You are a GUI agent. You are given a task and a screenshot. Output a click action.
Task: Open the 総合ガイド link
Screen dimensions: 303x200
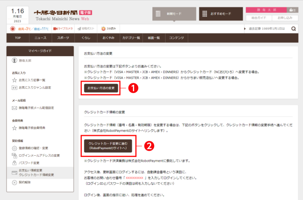tap(259, 18)
